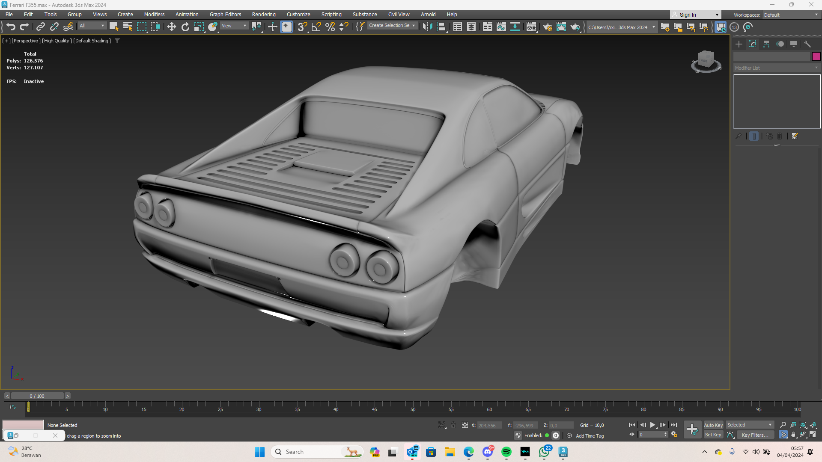This screenshot has height=462, width=822.
Task: Toggle Auto Key animation mode
Action: click(x=713, y=425)
